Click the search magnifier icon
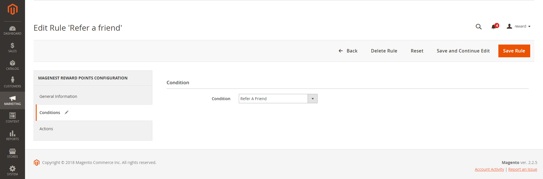 point(478,27)
